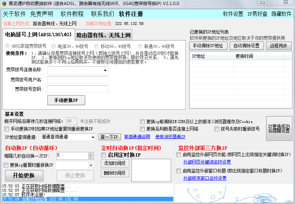The width and height of the screenshot is (295, 204).
Task: Open the 外部程序窗口监控设置 link
Action: point(205,178)
